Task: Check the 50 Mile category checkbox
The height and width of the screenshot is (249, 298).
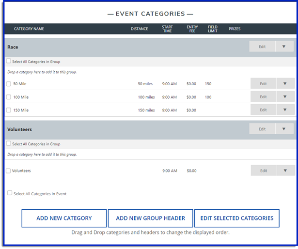Action: tap(9, 84)
